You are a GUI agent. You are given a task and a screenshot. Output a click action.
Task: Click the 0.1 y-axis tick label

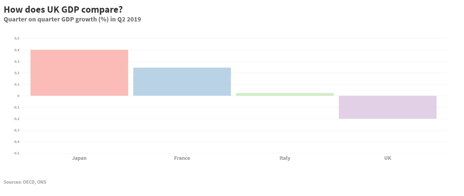[x=17, y=84]
